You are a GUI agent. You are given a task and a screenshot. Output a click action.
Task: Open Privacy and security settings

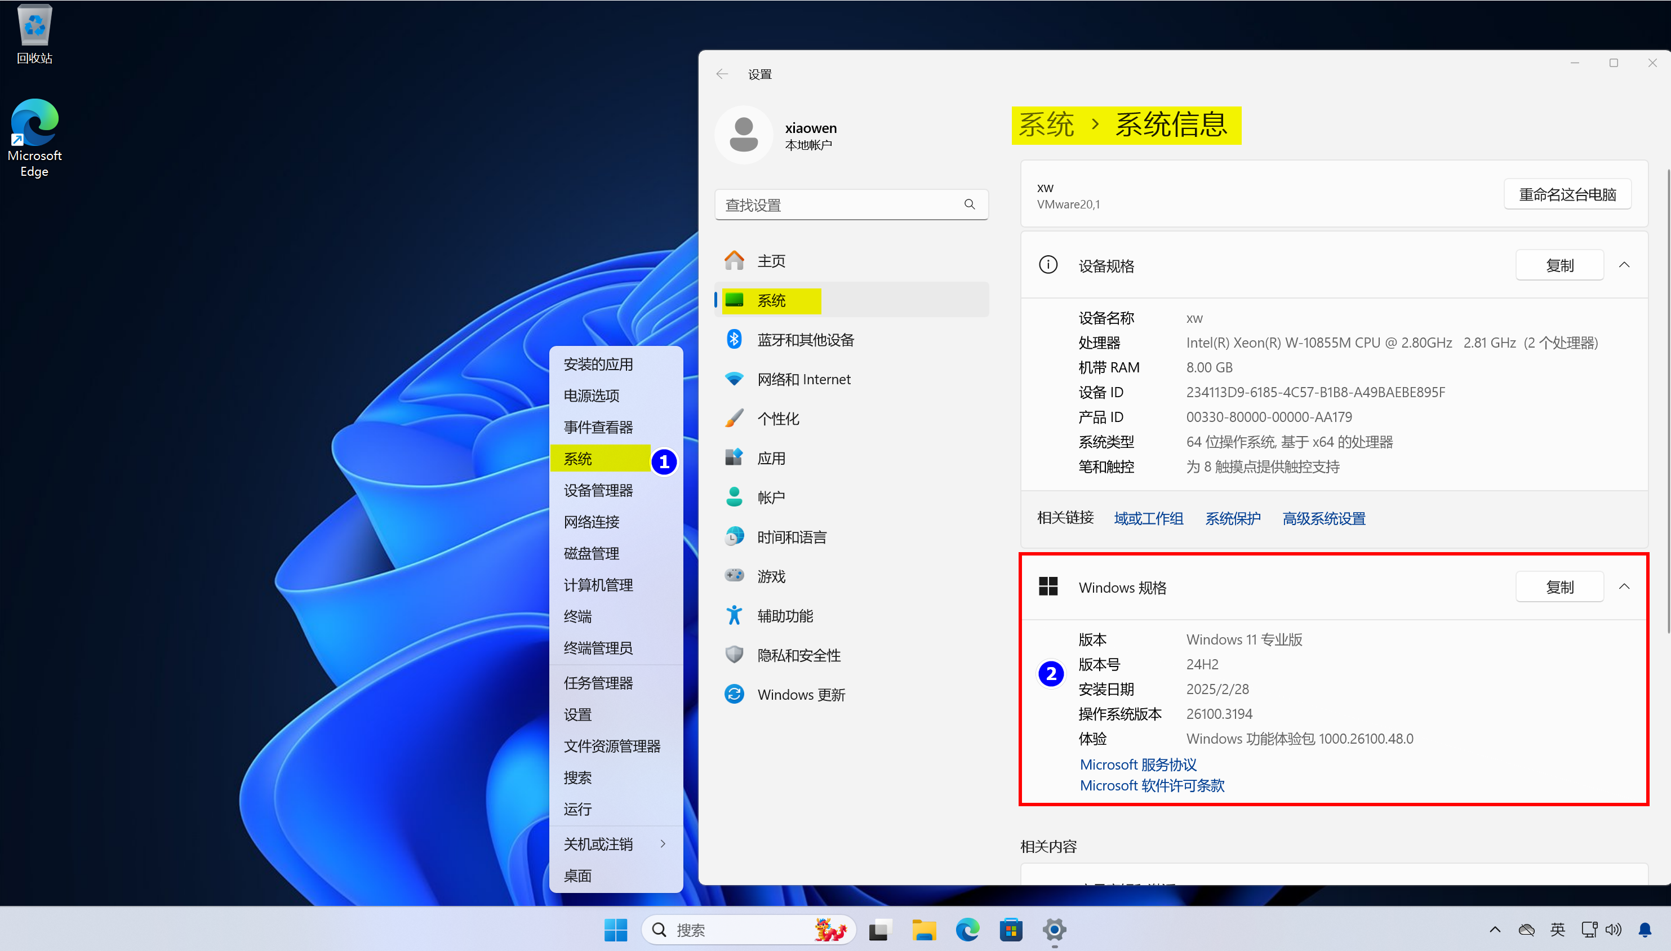coord(798,655)
